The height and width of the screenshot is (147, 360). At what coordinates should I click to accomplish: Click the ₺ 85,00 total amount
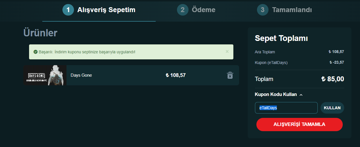(332, 79)
